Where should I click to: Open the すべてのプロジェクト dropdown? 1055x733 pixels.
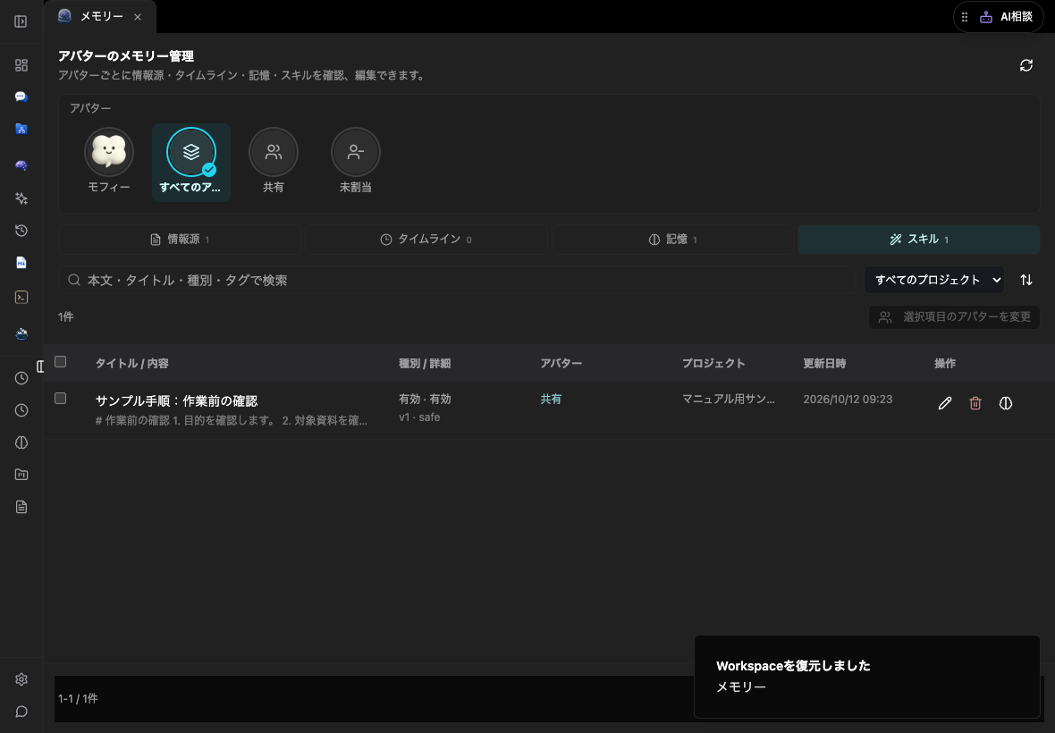[x=934, y=280]
